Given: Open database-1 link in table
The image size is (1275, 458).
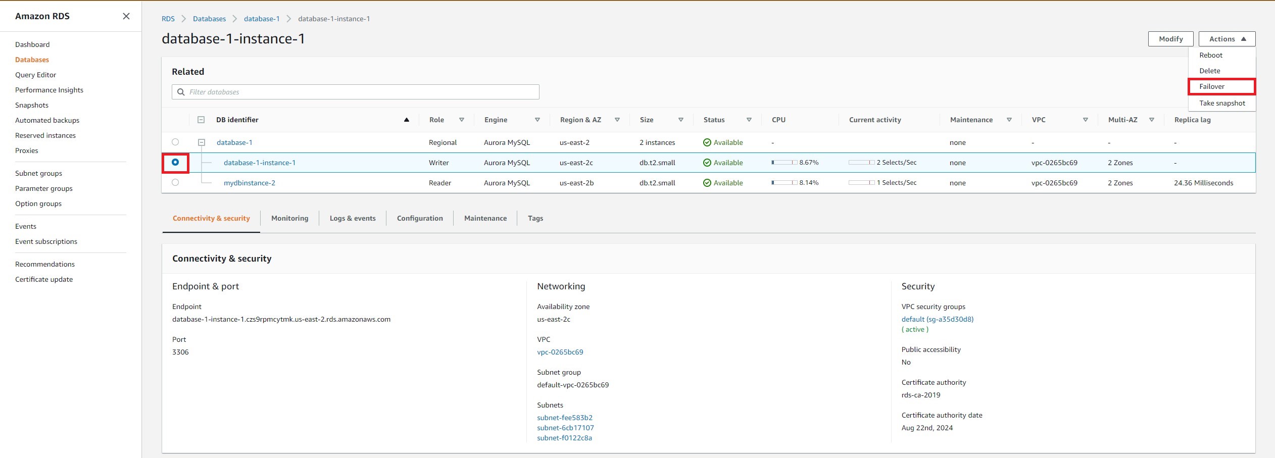Looking at the screenshot, I should pyautogui.click(x=234, y=142).
